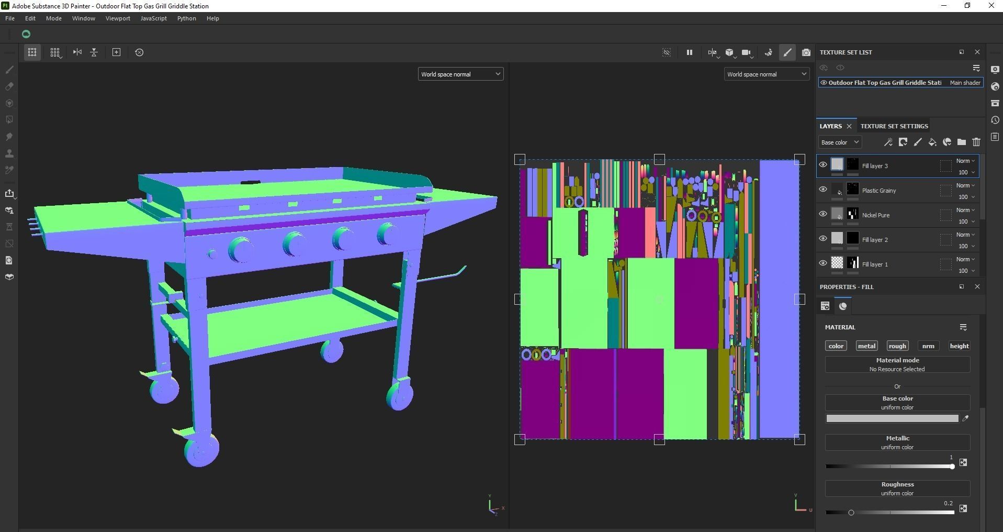Toggle the metal channel button
1003x532 pixels.
point(866,346)
